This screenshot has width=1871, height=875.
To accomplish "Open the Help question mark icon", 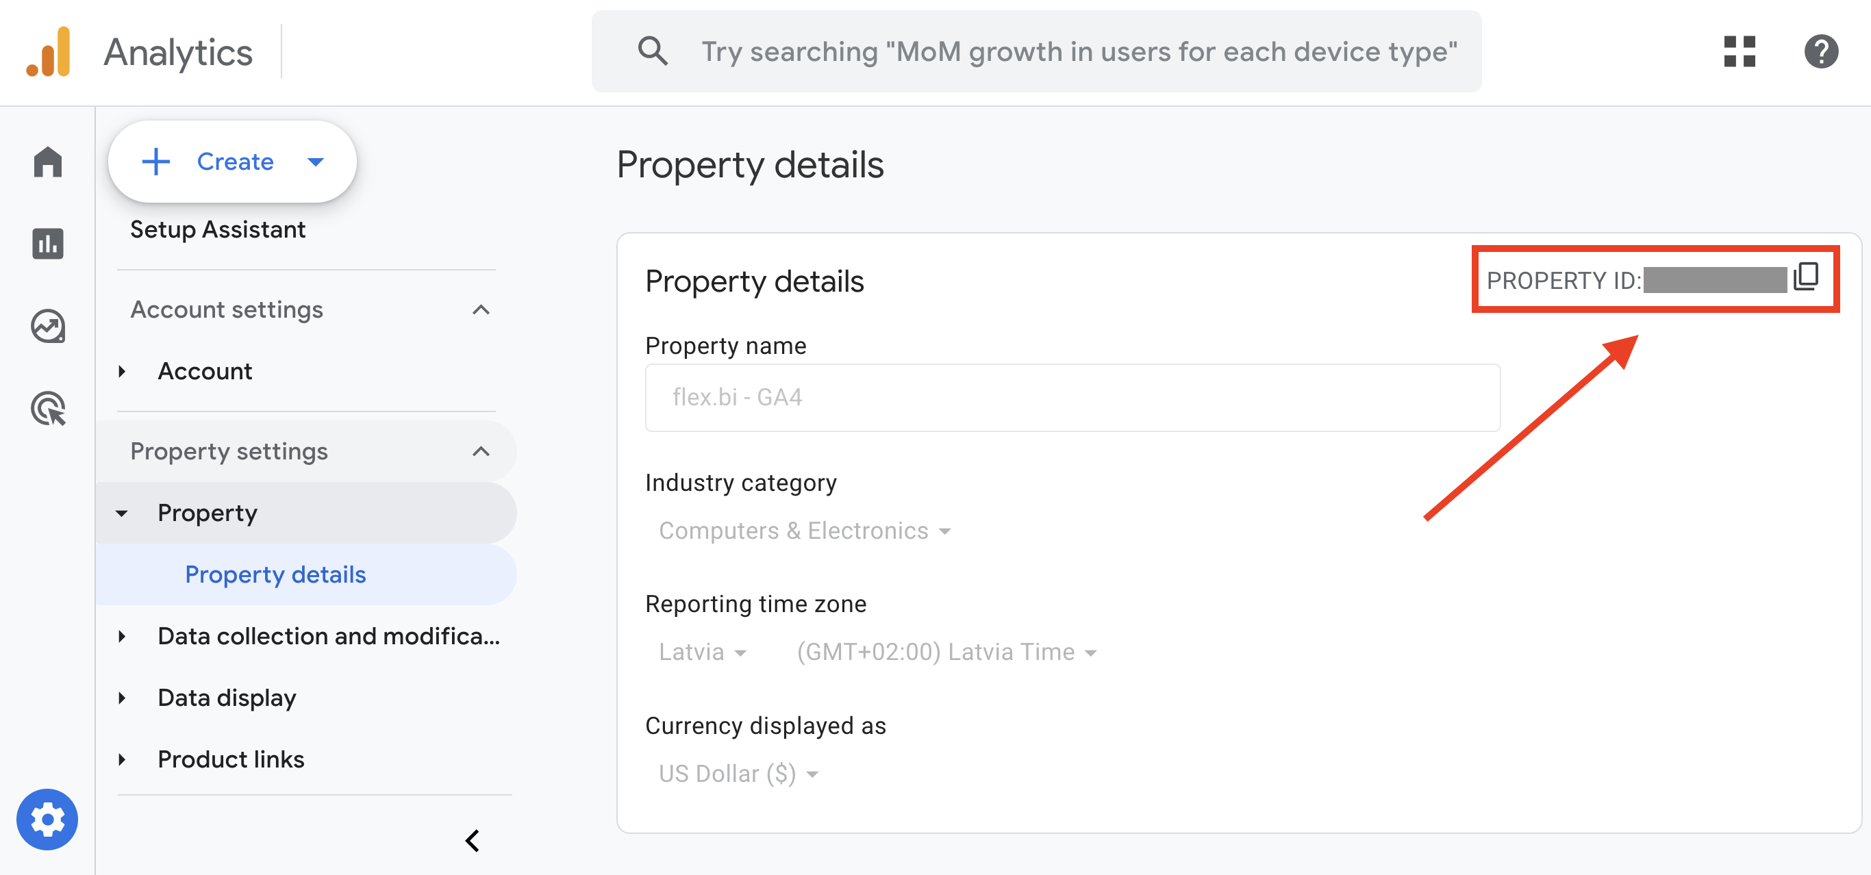I will pyautogui.click(x=1821, y=51).
